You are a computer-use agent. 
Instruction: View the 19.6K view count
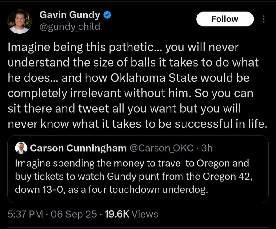coord(117,214)
